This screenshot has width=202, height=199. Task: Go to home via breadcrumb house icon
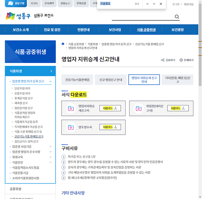coord(63,44)
